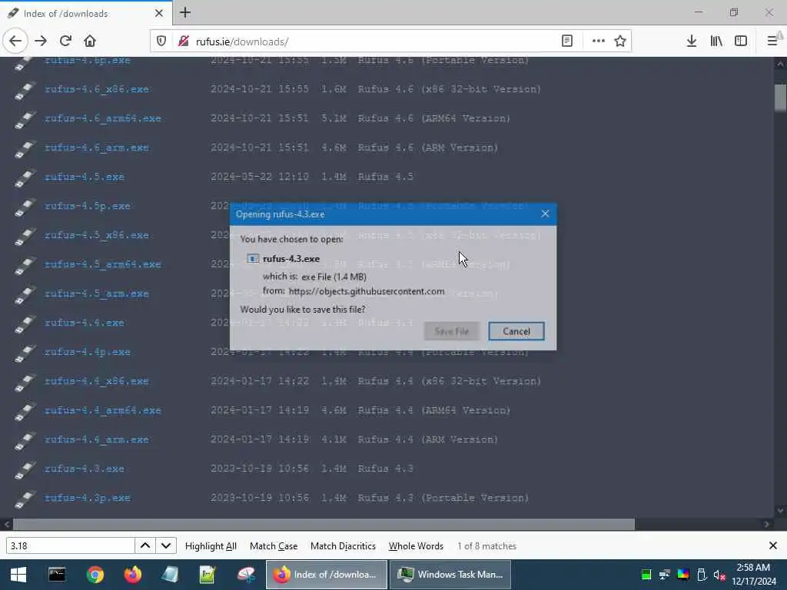Toggle Whole Words in find bar

(416, 546)
